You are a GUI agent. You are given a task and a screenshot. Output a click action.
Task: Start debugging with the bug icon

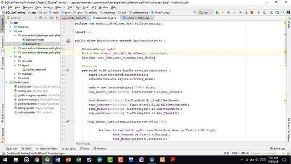(x=228, y=12)
